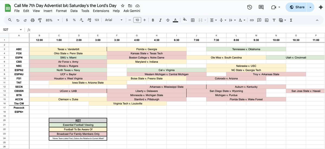Open vertical align dropdown

tap(223, 20)
